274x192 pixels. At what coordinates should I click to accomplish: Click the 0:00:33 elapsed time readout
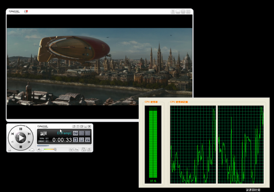[x=62, y=140]
